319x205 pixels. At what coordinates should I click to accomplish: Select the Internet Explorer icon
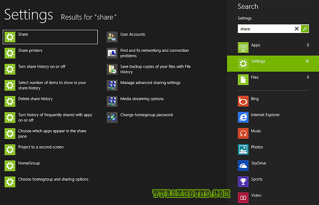pos(243,117)
